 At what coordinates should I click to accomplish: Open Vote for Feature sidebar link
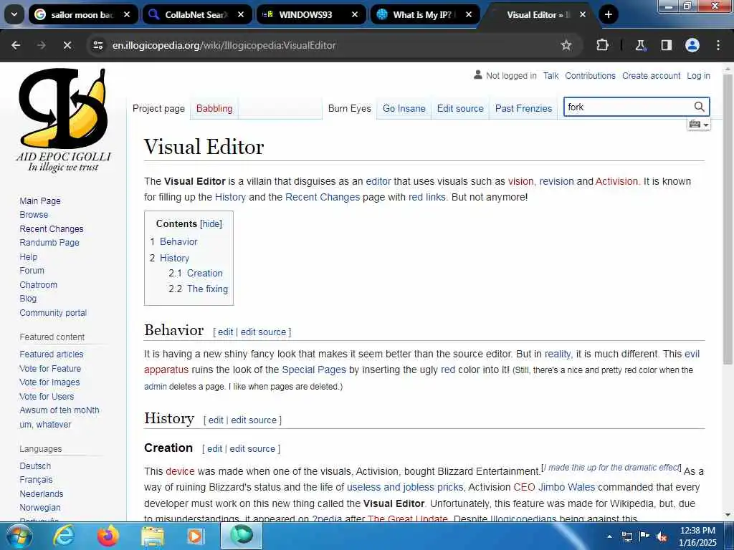pos(50,369)
